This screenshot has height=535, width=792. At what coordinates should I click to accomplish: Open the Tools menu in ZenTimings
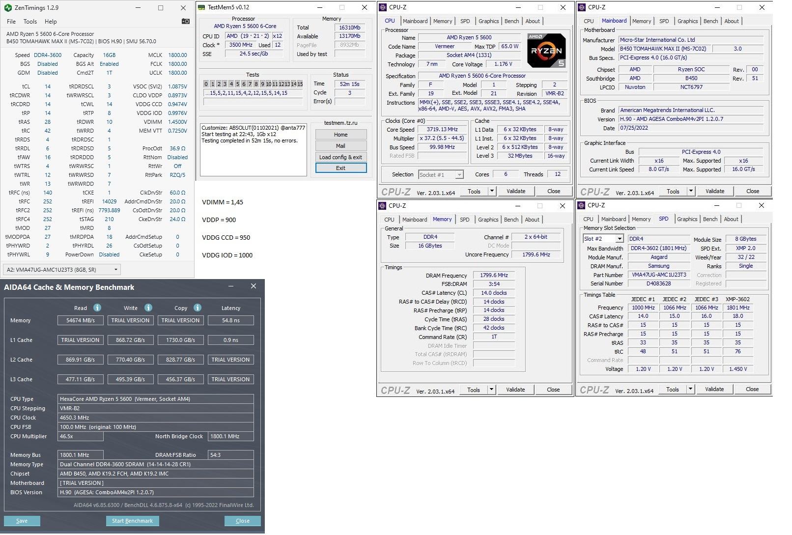click(x=30, y=22)
